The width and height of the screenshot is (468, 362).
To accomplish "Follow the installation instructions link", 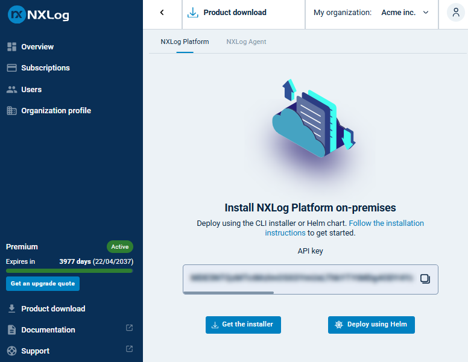I will pos(386,223).
